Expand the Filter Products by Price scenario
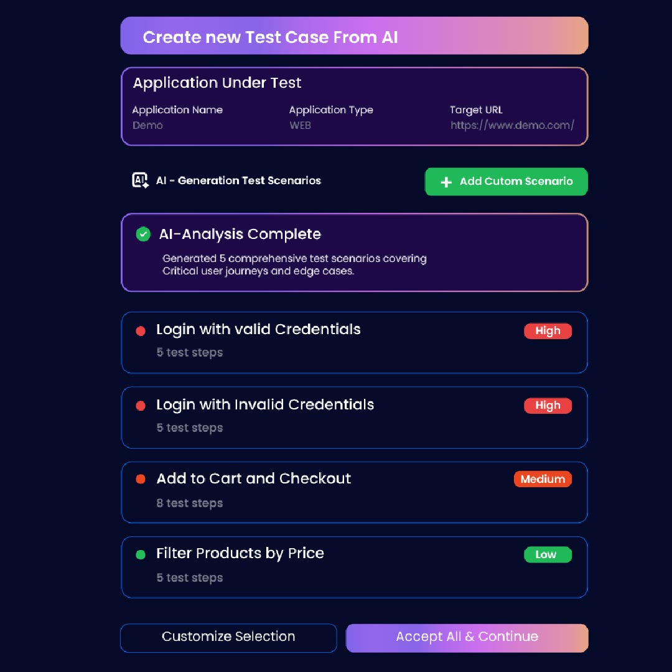The height and width of the screenshot is (672, 672). pyautogui.click(x=354, y=566)
